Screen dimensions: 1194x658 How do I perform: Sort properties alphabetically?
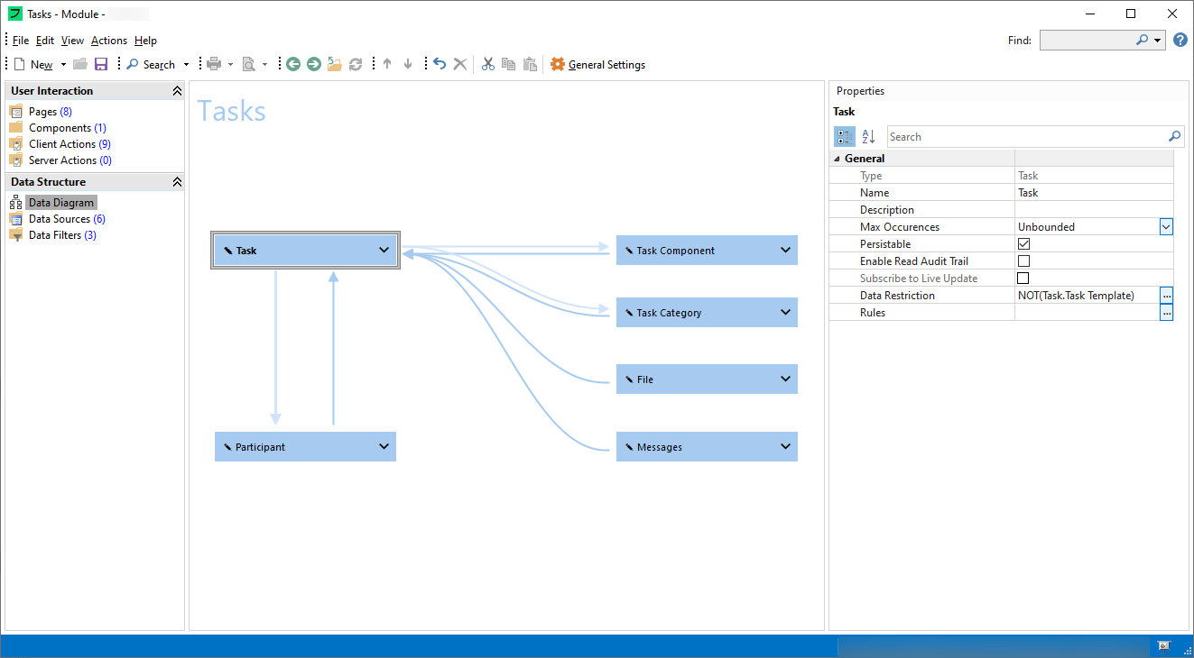(868, 137)
